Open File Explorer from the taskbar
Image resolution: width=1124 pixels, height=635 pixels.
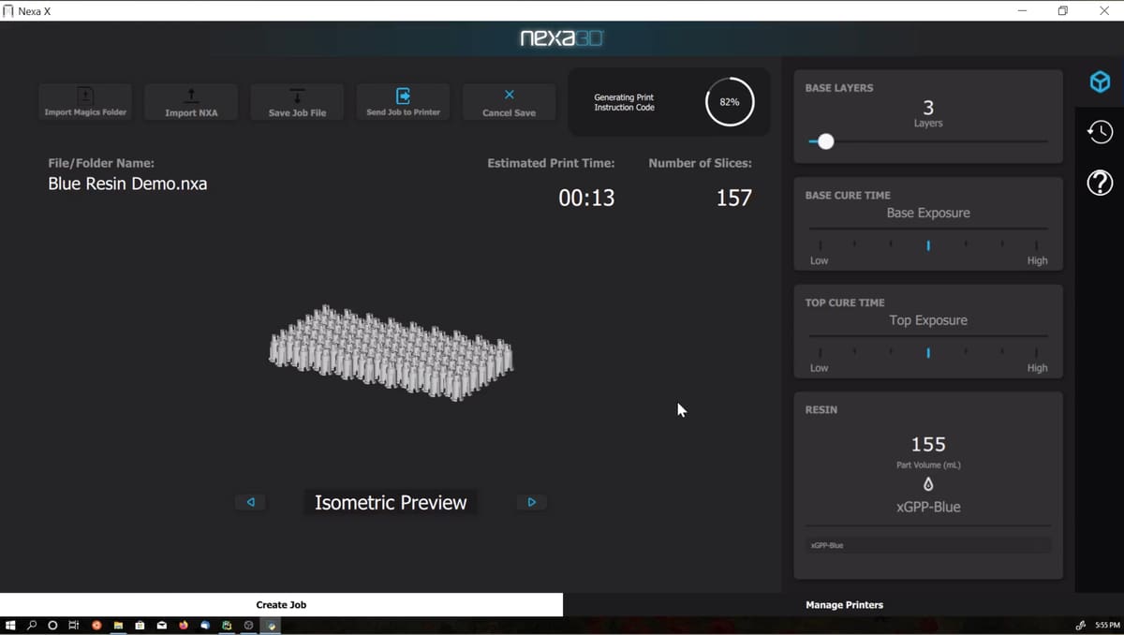tap(119, 626)
